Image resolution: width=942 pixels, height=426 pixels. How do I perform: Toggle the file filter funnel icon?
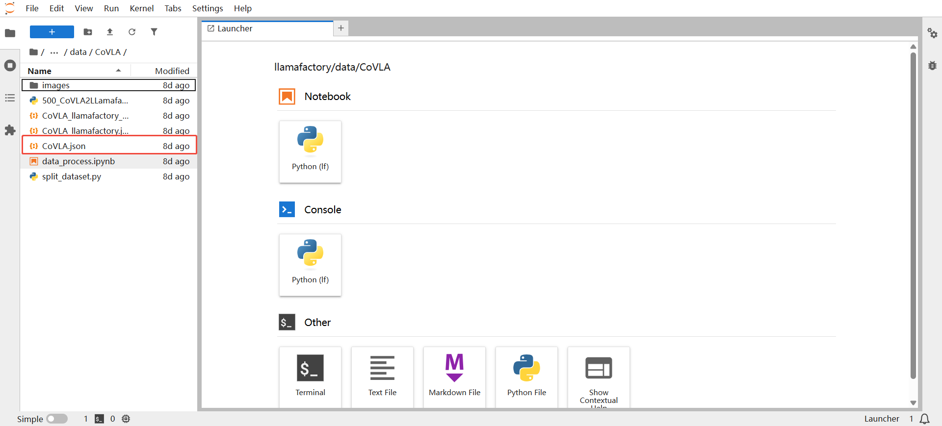click(154, 32)
